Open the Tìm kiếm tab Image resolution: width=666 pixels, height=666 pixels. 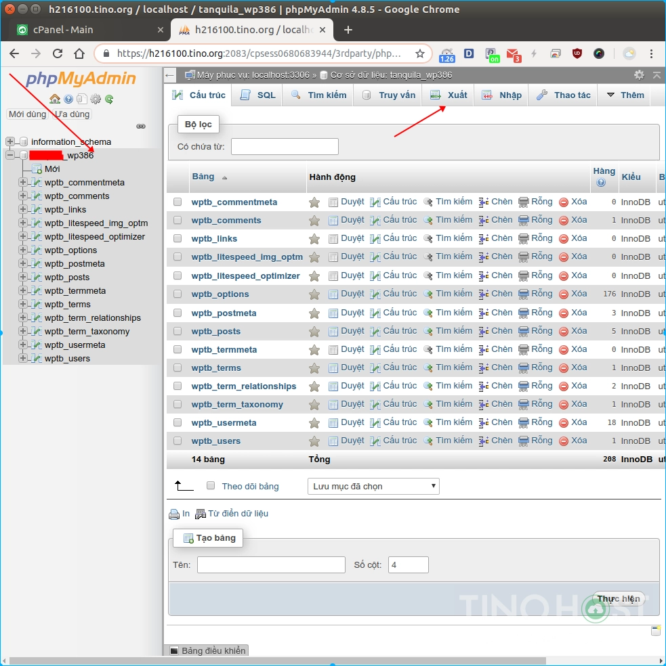tap(318, 95)
